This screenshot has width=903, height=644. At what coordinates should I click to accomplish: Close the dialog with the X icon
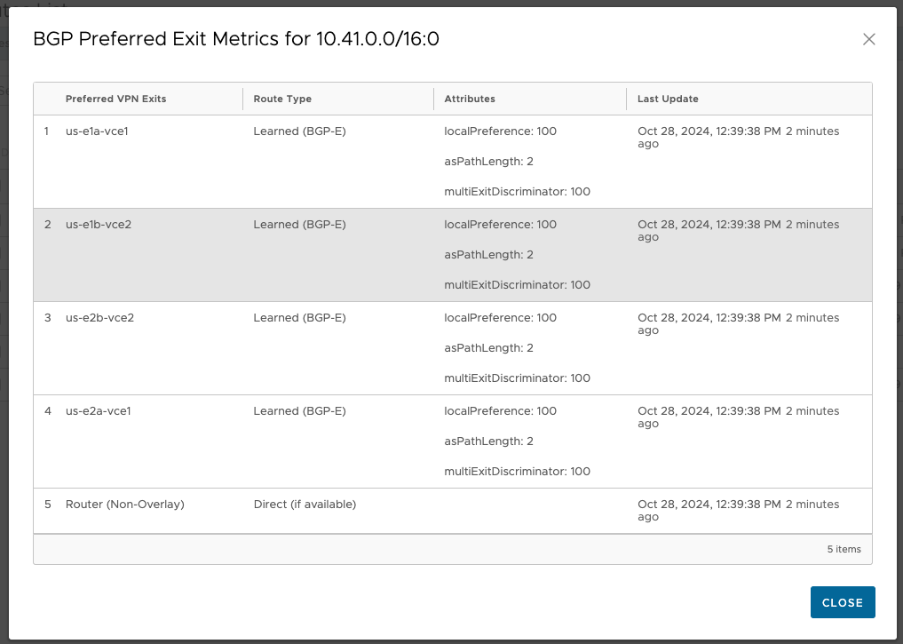pyautogui.click(x=869, y=39)
